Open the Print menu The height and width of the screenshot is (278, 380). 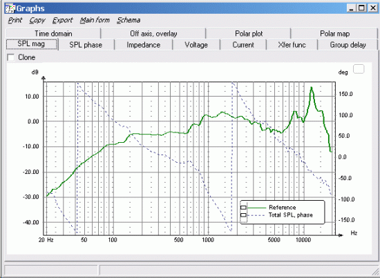[15, 20]
